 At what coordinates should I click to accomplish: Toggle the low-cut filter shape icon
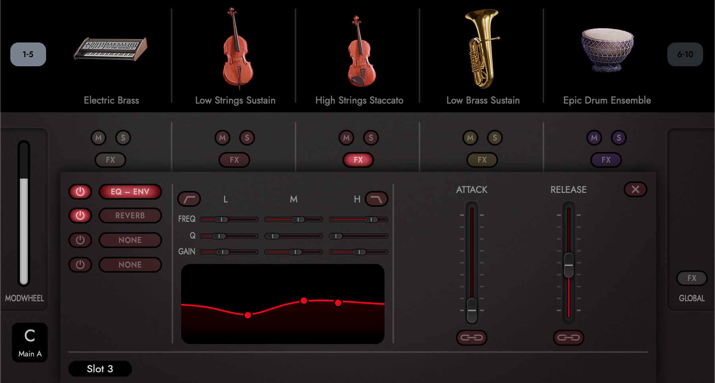[x=189, y=199]
